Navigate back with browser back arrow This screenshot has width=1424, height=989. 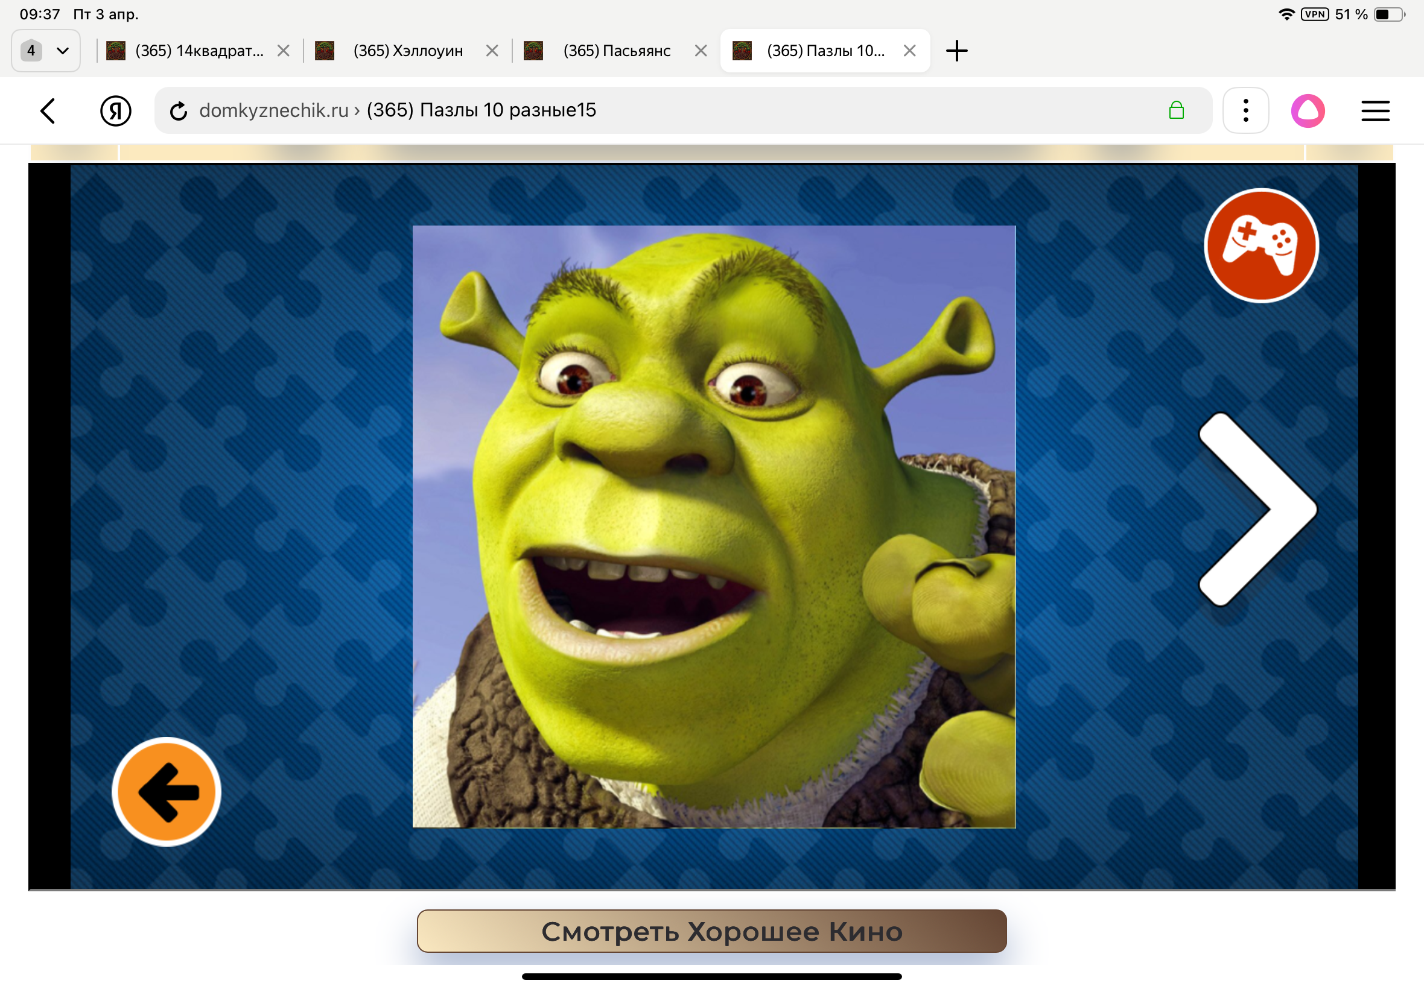[x=48, y=111]
